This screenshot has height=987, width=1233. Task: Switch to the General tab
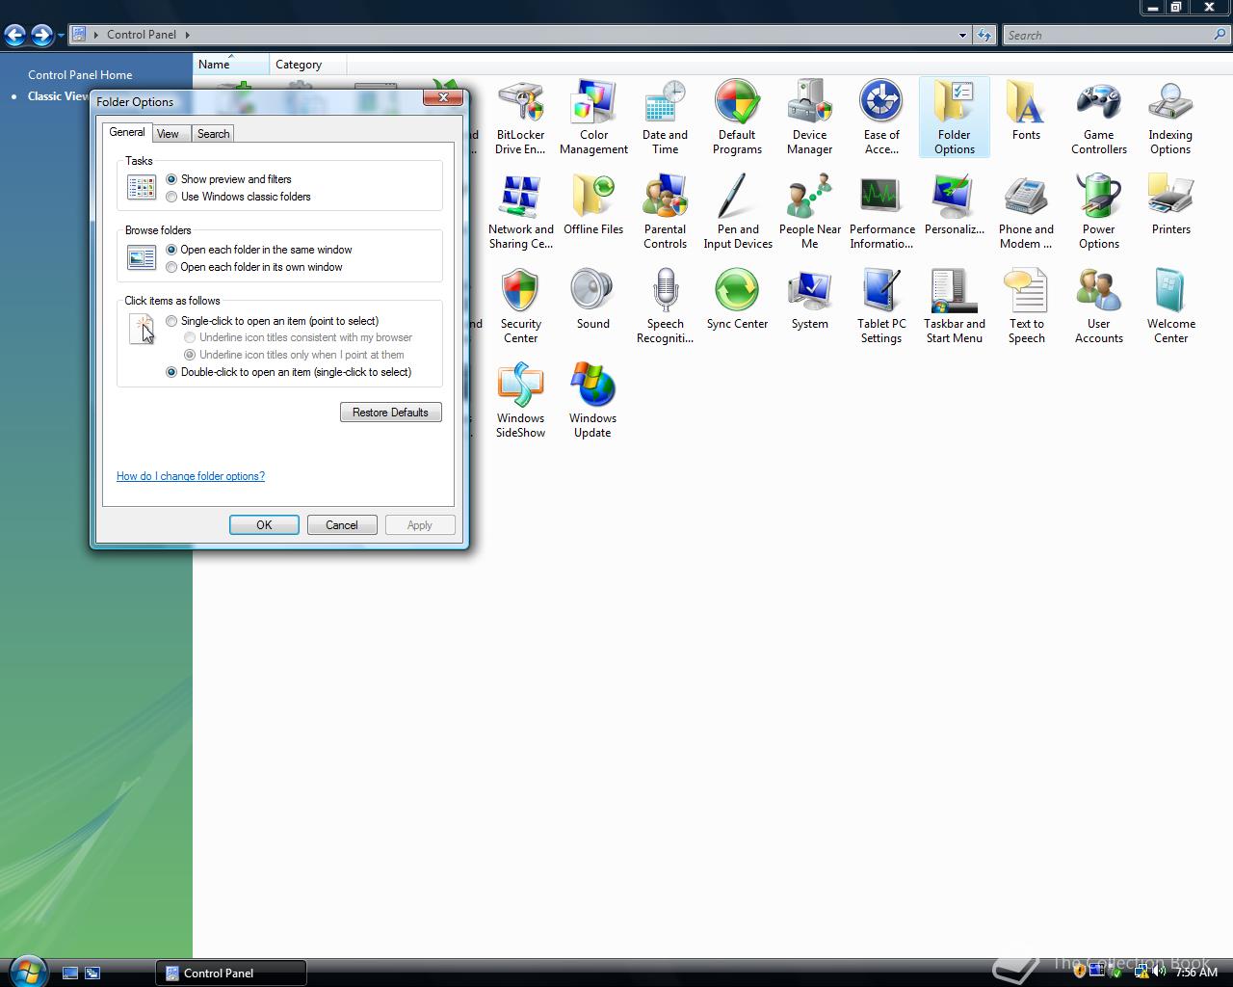click(126, 132)
